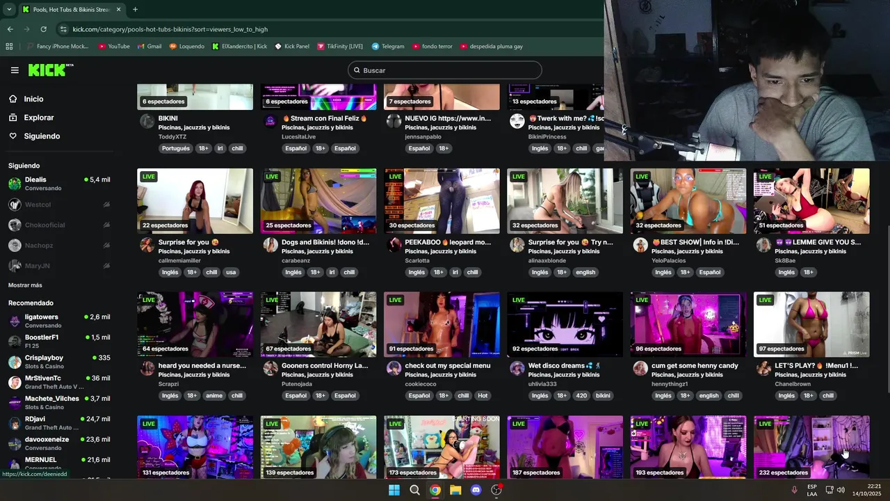
Task: Open Discord from taskbar
Action: pos(476,490)
